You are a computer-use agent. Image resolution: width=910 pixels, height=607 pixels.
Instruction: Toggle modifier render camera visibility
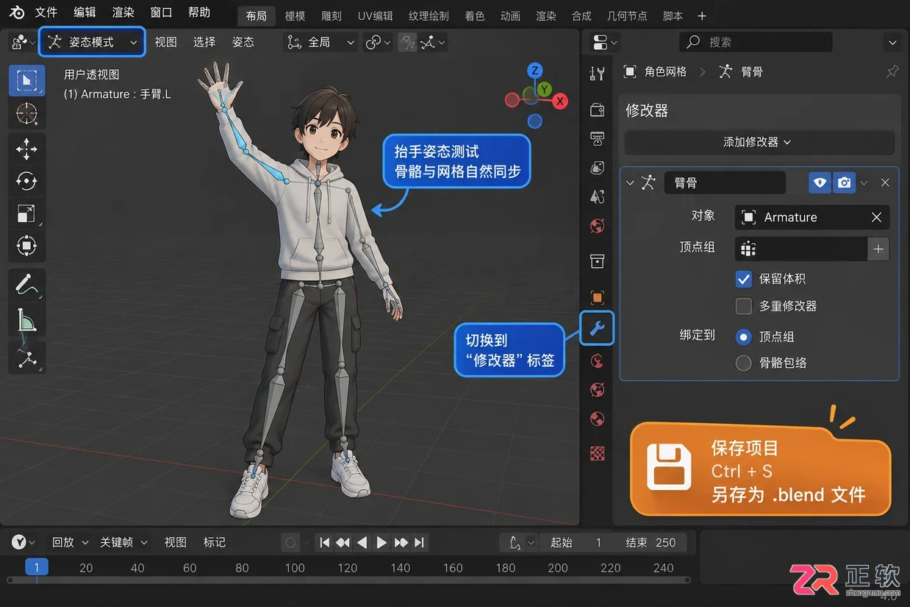pos(844,182)
